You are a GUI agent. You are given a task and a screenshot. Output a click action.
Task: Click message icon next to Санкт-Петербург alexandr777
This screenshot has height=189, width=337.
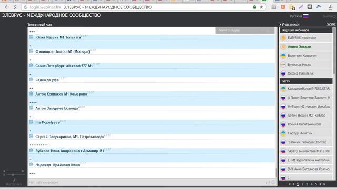coord(31,65)
